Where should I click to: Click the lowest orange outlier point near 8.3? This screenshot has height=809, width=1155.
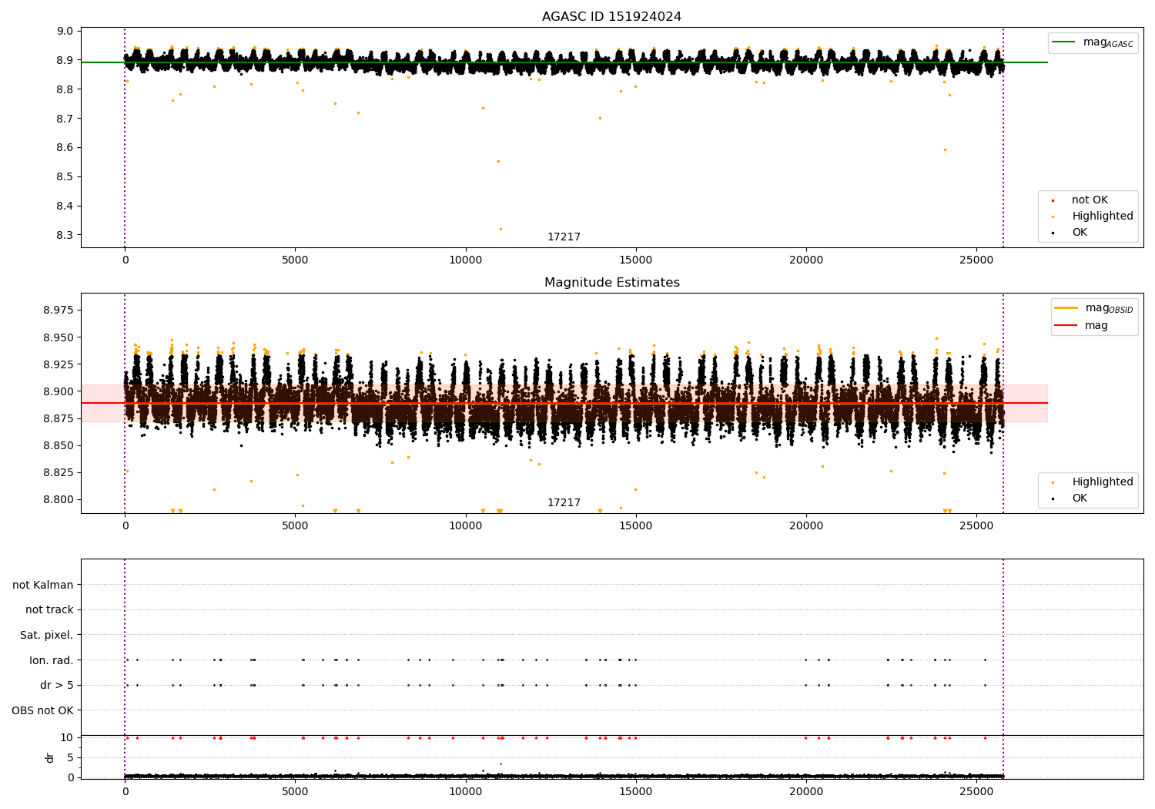pyautogui.click(x=500, y=229)
